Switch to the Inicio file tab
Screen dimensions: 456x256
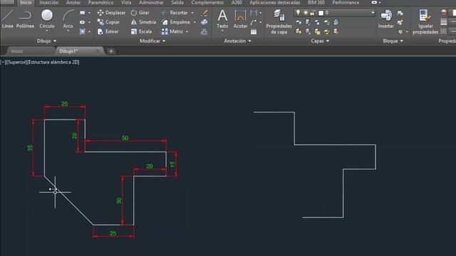(x=17, y=51)
